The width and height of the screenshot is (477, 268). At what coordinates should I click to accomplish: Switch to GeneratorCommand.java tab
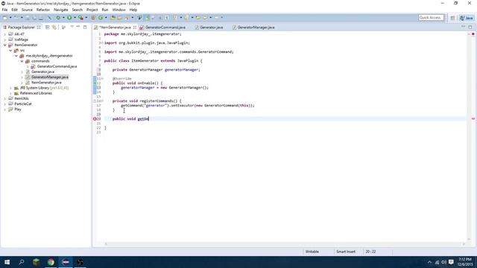[162, 28]
